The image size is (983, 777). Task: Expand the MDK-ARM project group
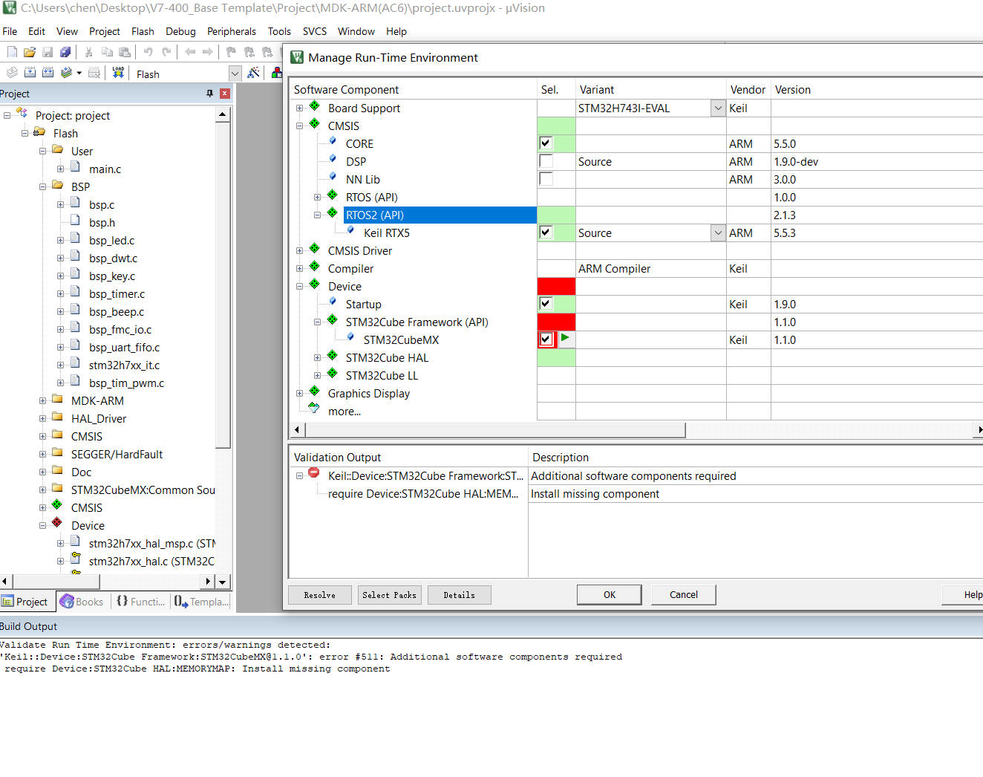tap(43, 400)
